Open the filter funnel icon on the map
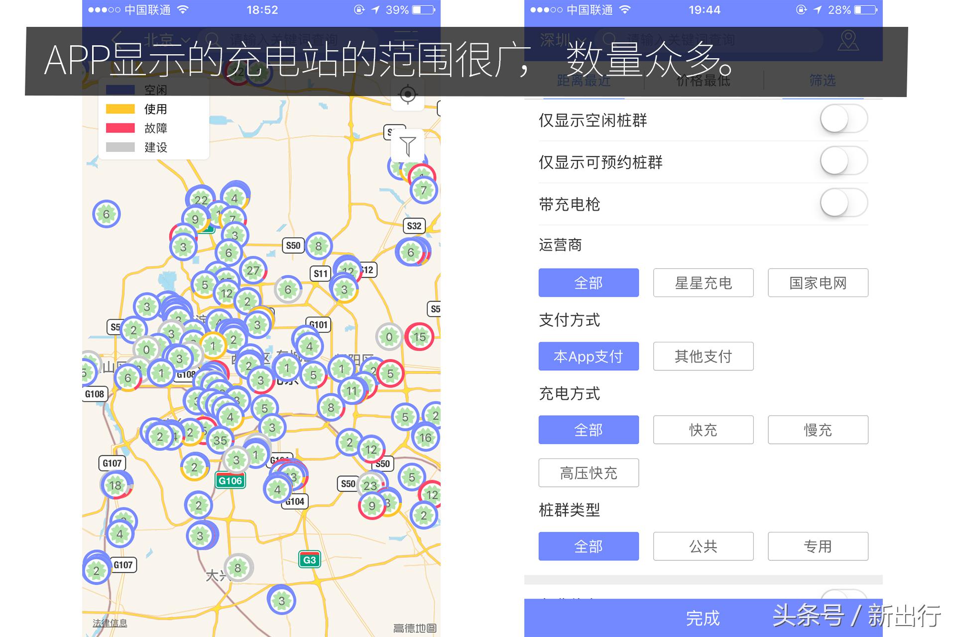Viewport: 956px width, 637px height. 408,145
